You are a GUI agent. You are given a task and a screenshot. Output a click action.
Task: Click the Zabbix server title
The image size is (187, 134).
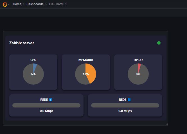[x=22, y=43]
